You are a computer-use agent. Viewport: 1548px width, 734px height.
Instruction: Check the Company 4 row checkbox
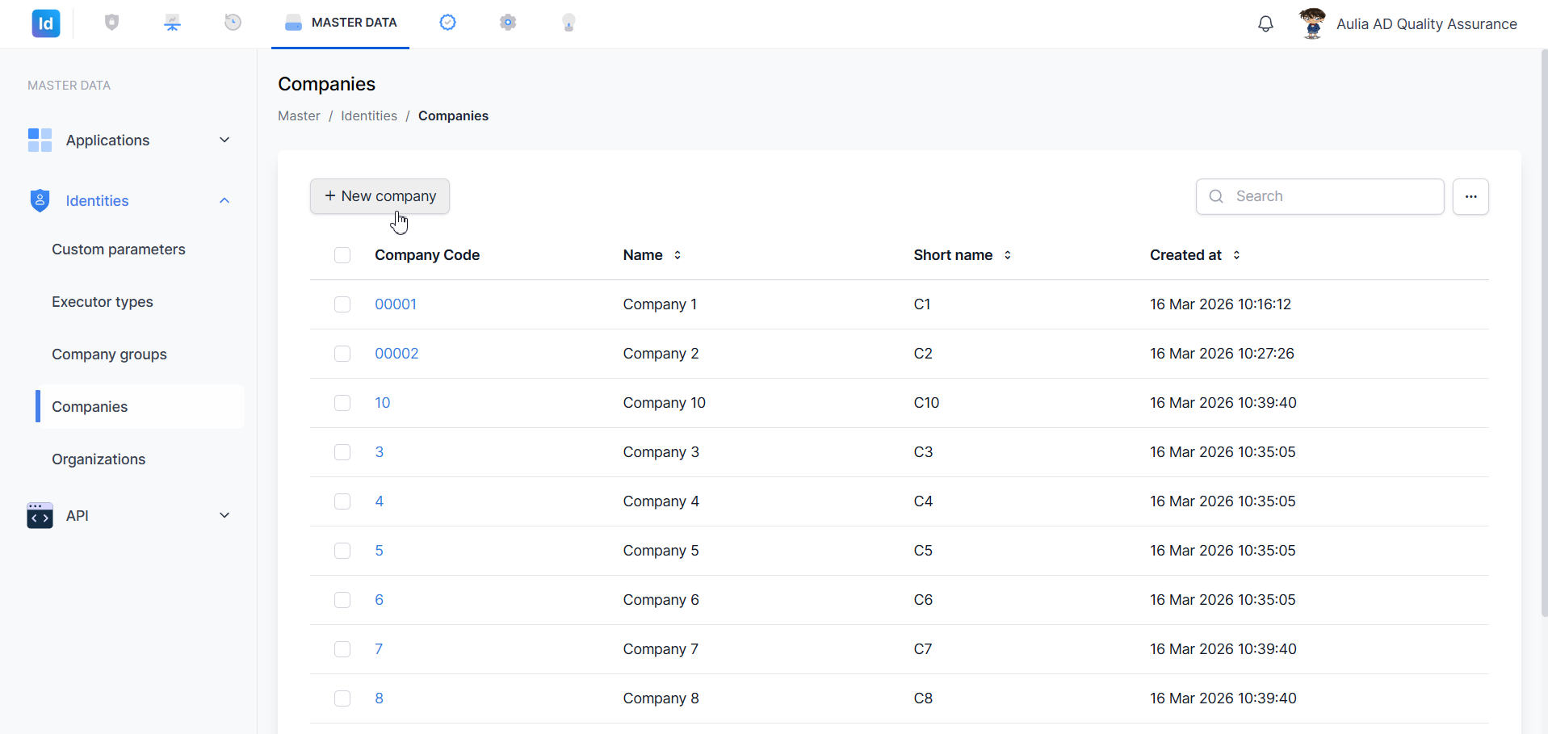click(x=342, y=501)
